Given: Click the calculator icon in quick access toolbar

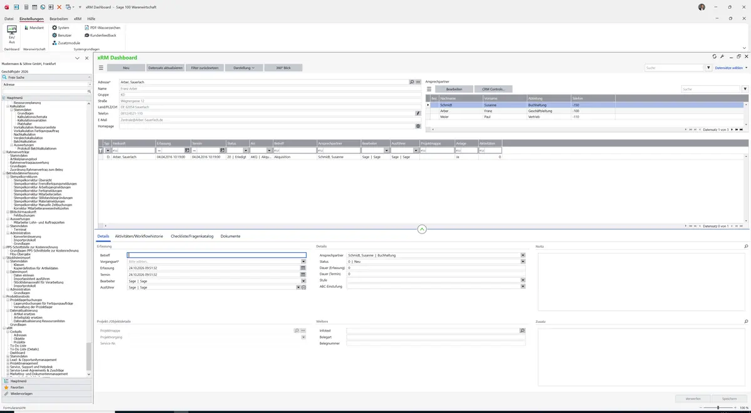Looking at the screenshot, I should point(26,7).
